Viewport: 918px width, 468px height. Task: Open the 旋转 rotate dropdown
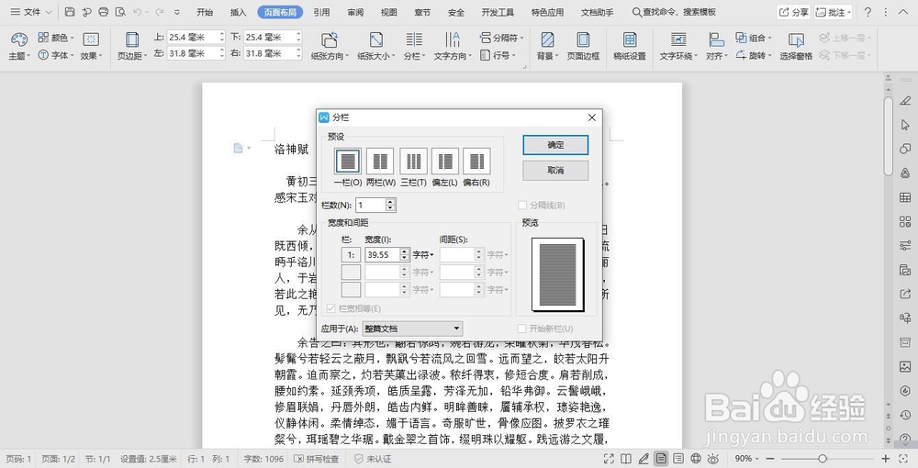coord(754,55)
